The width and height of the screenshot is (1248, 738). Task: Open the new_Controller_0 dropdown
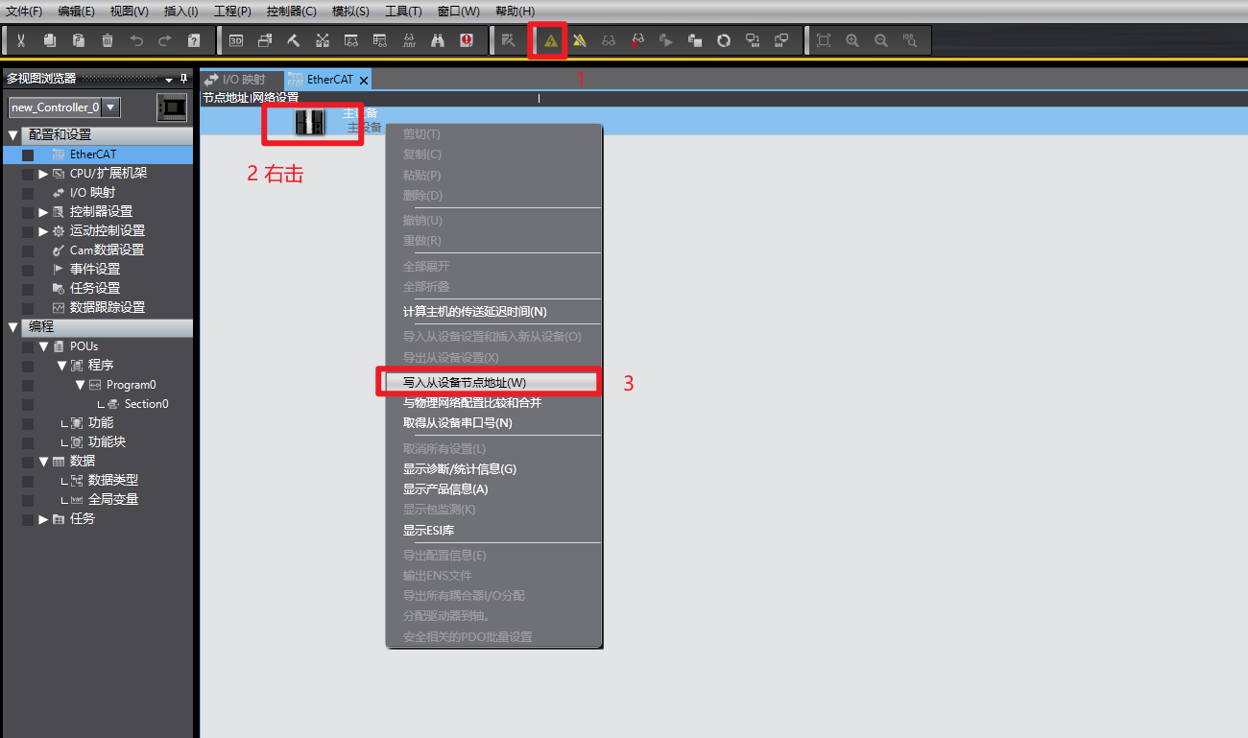(x=111, y=107)
